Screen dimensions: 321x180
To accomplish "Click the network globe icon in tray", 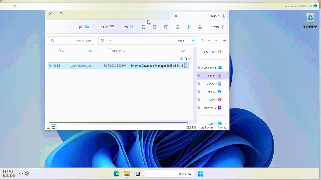I will pyautogui.click(x=27, y=173).
